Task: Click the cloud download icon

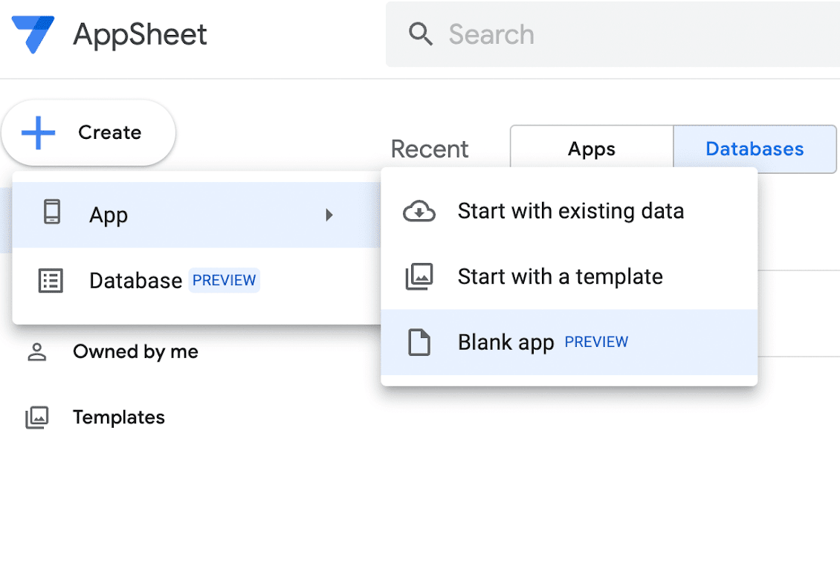Action: tap(419, 211)
